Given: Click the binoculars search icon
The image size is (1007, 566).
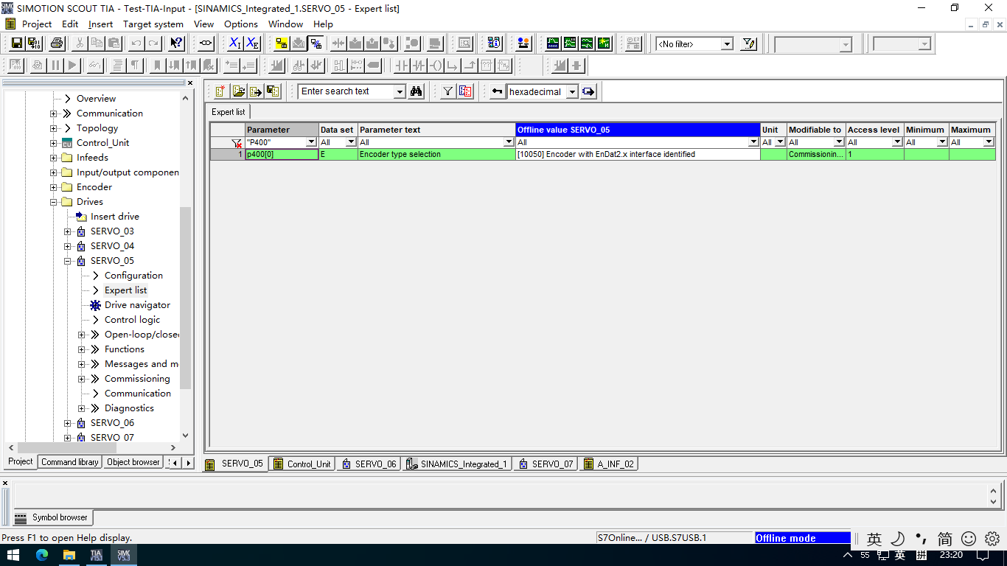Looking at the screenshot, I should tap(417, 91).
